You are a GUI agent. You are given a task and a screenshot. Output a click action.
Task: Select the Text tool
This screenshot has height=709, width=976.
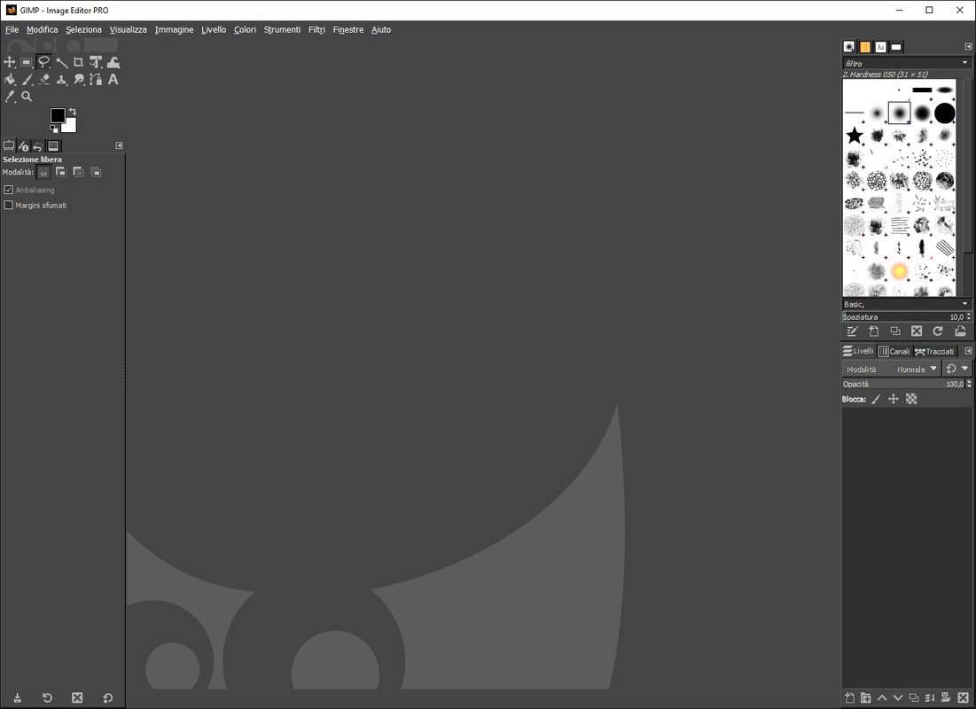click(113, 79)
